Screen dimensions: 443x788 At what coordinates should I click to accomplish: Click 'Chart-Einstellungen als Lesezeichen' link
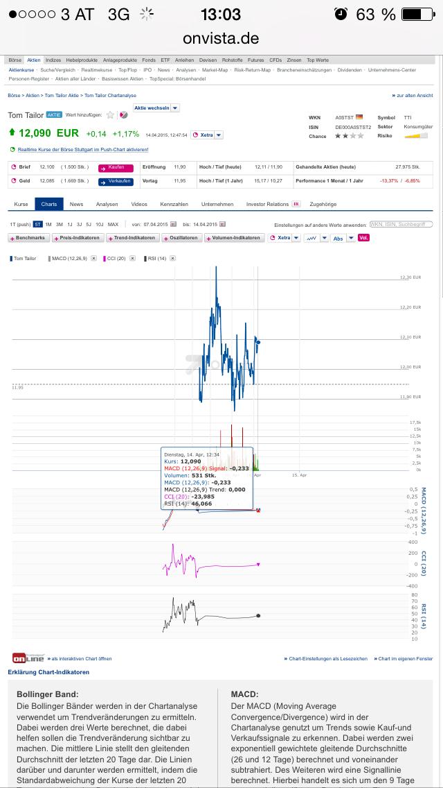pyautogui.click(x=325, y=658)
